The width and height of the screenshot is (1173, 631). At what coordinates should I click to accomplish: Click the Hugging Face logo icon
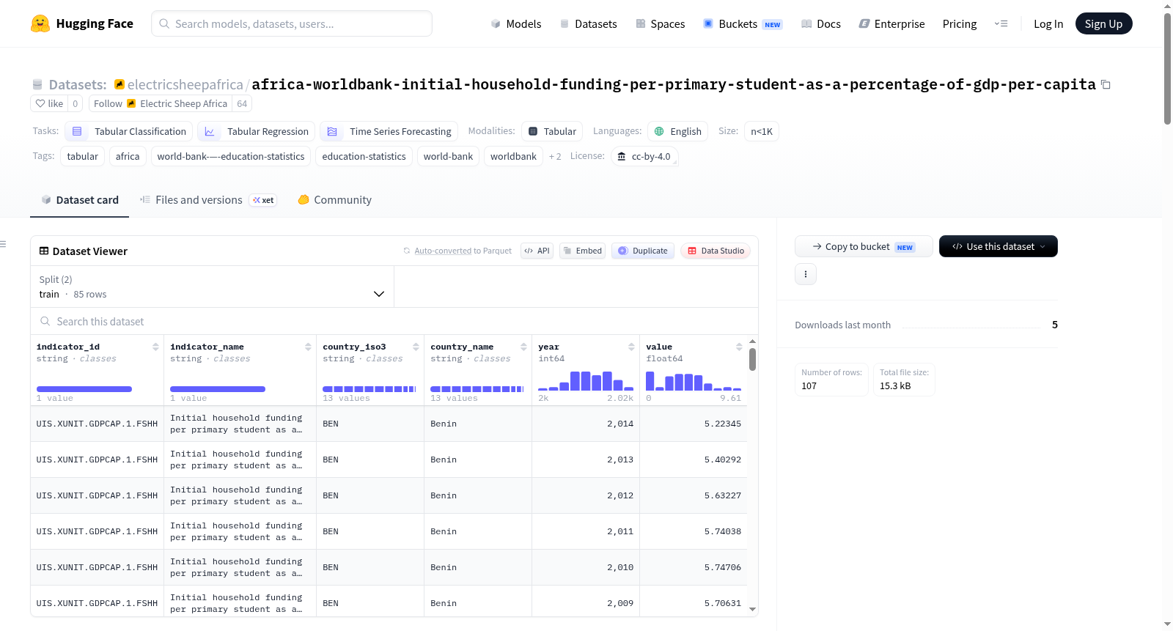pyautogui.click(x=40, y=23)
